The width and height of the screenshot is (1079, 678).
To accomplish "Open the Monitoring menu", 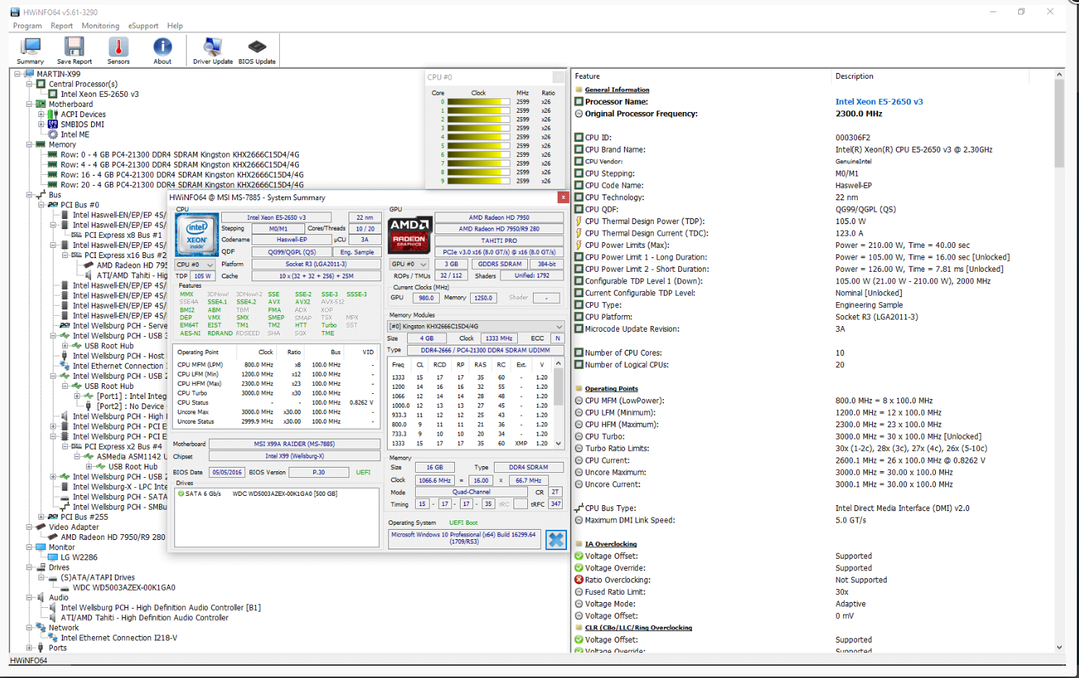I will click(100, 26).
